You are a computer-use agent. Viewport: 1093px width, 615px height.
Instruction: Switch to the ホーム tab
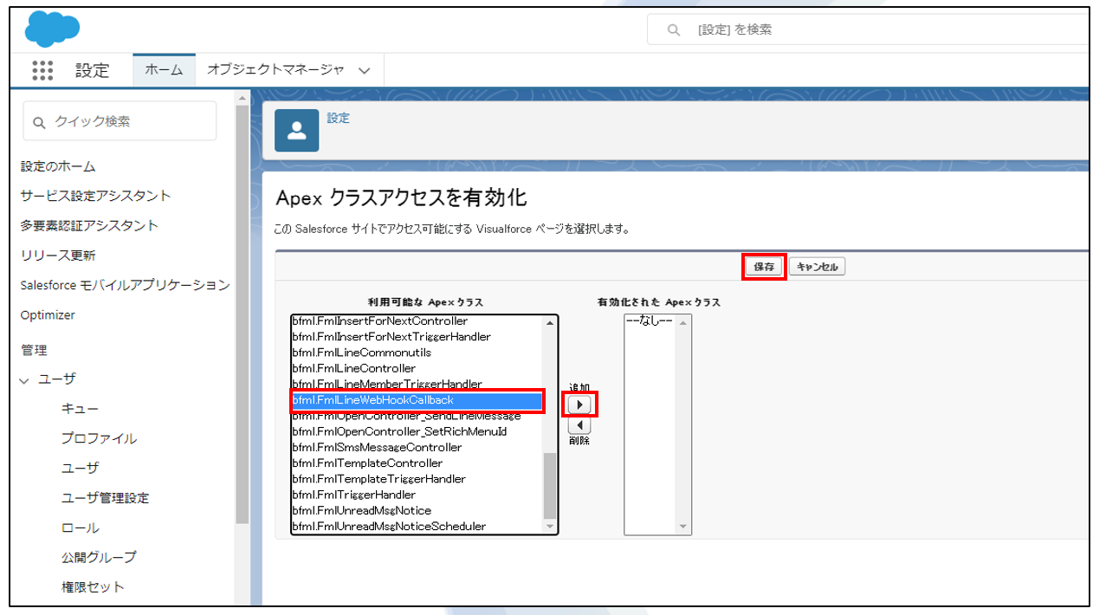pyautogui.click(x=164, y=70)
